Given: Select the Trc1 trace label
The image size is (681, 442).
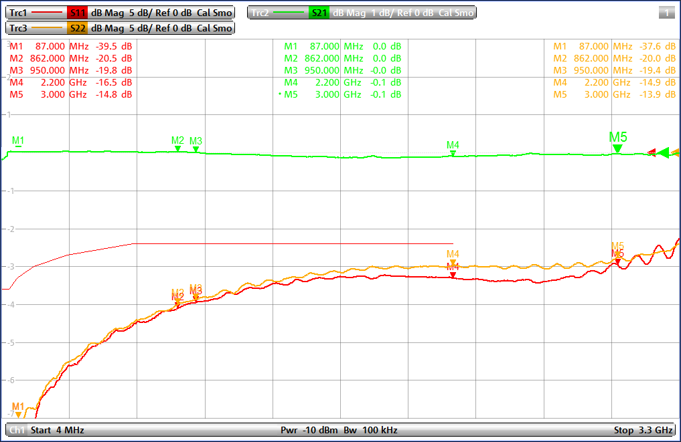Looking at the screenshot, I should 19,13.
